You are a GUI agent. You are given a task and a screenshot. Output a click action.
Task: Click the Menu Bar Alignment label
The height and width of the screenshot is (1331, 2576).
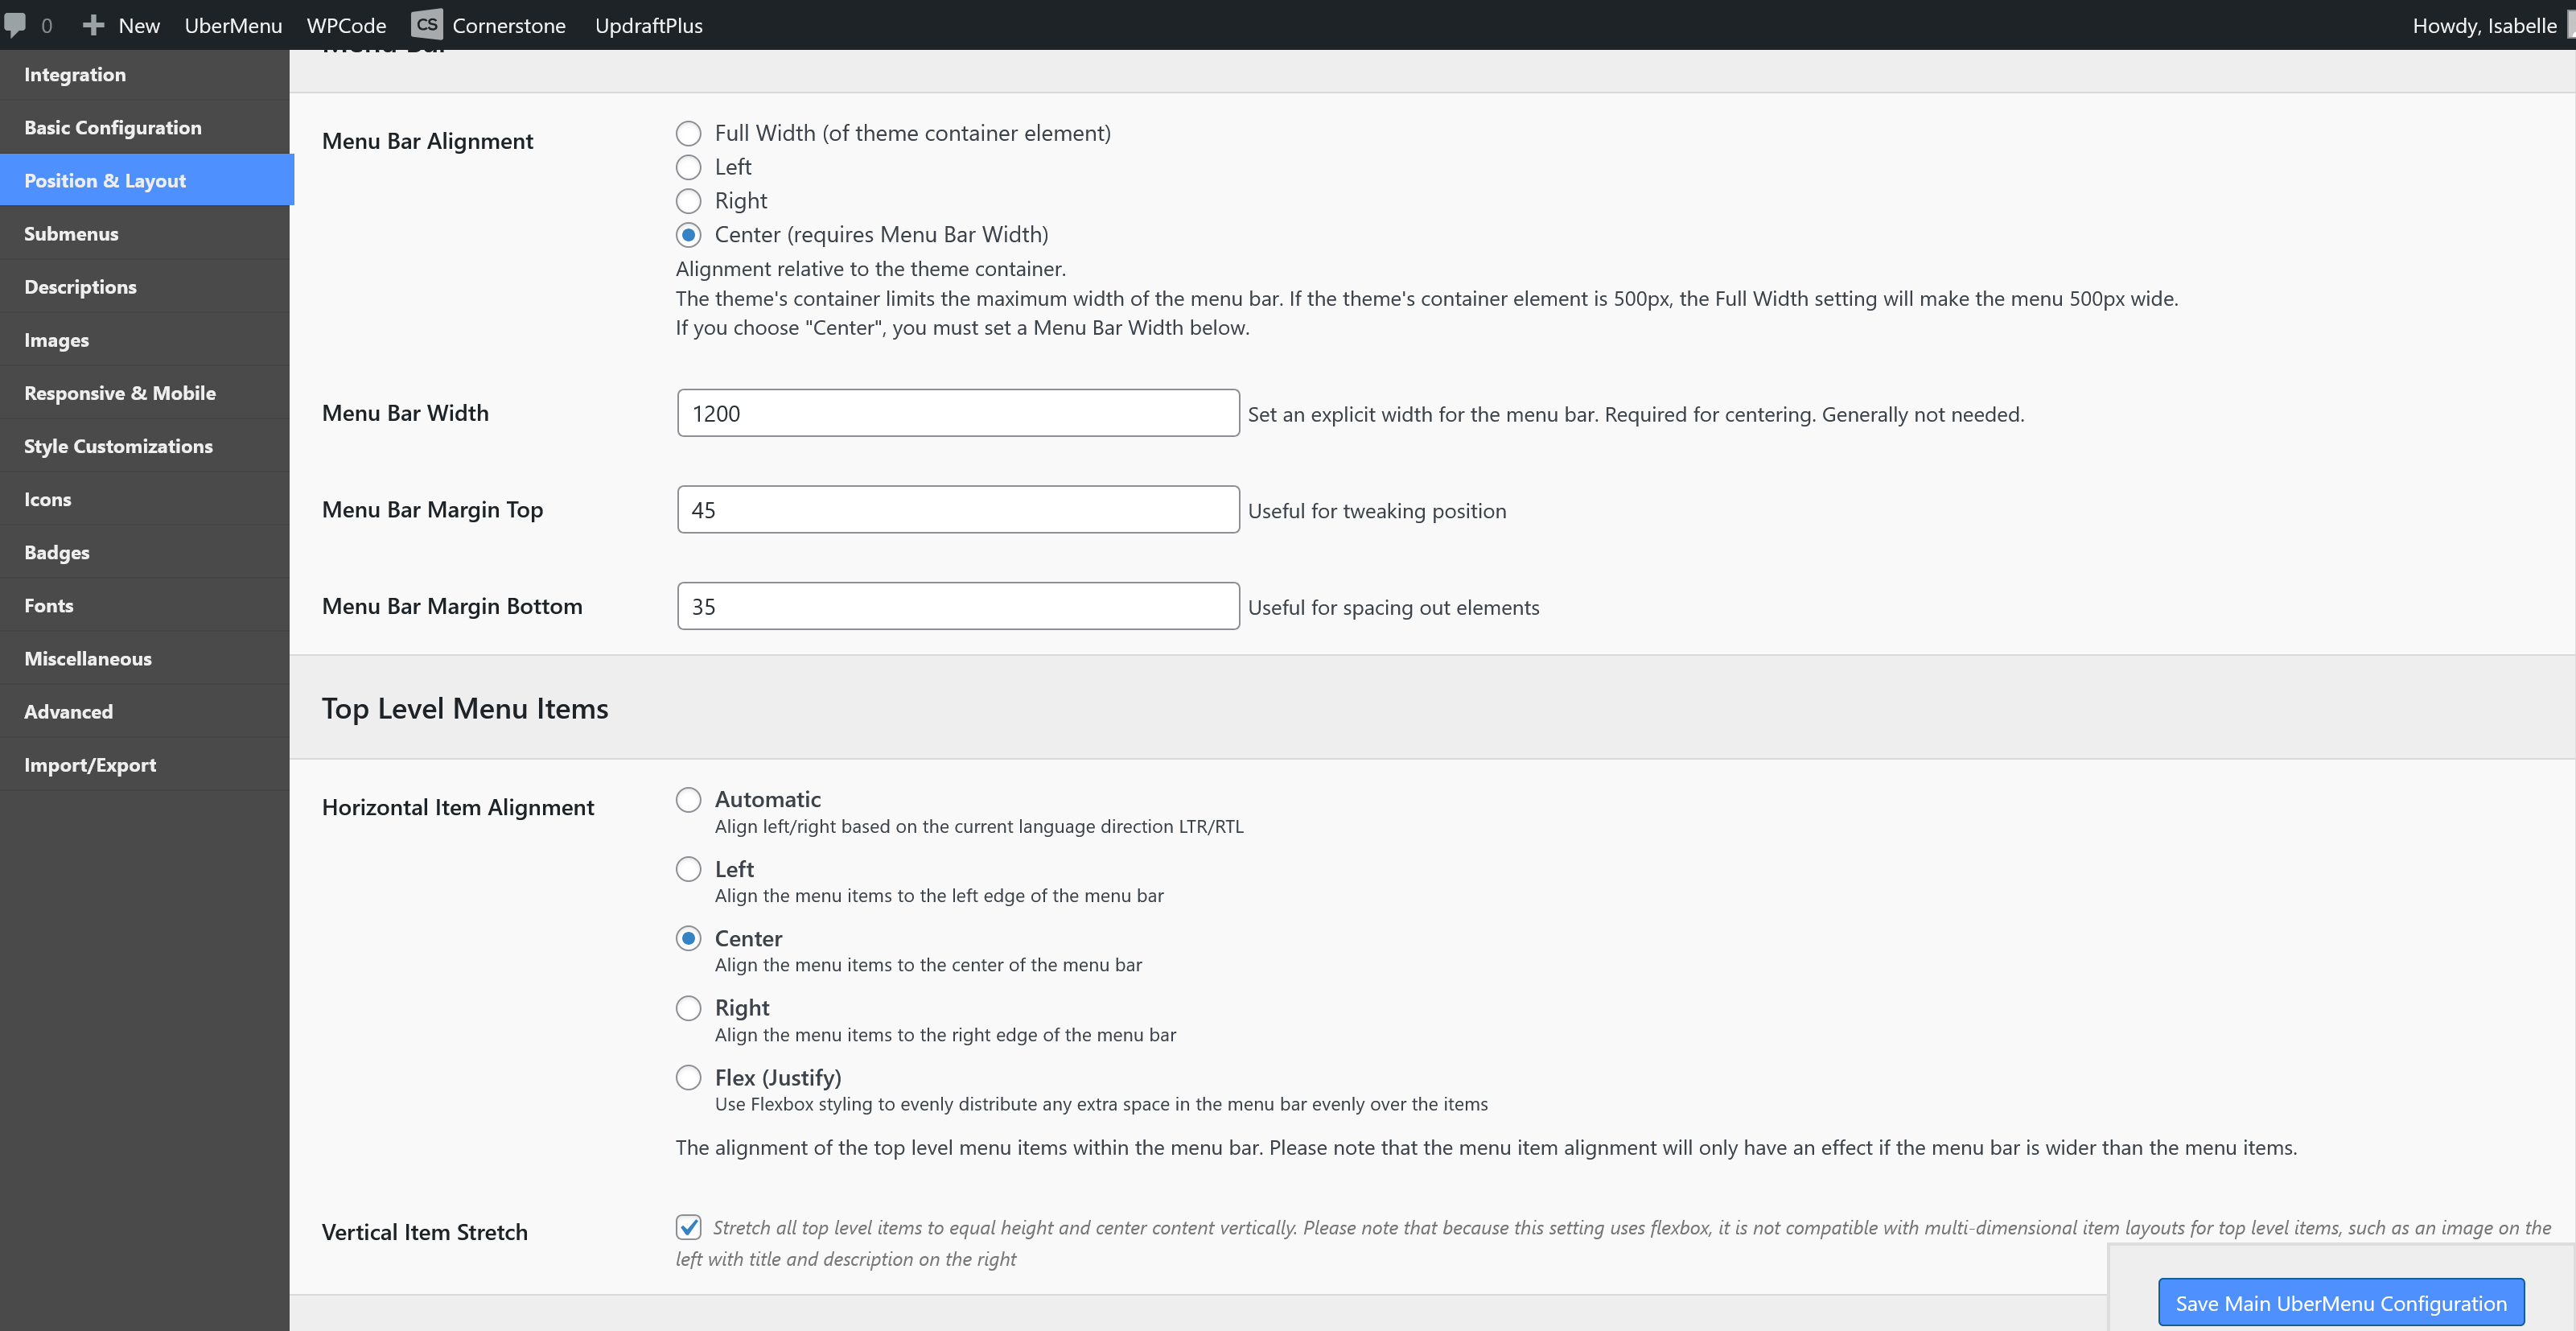click(428, 141)
